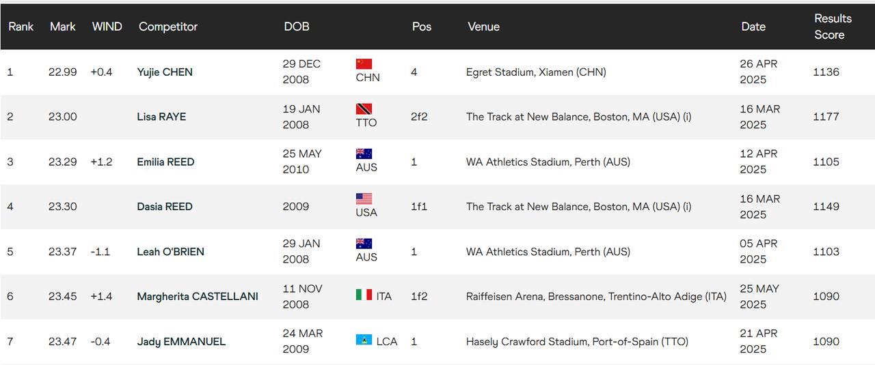
Task: Click the USA flag icon
Action: point(364,199)
